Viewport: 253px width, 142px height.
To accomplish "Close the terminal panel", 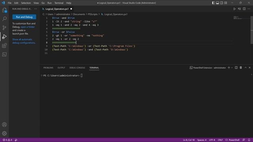I will coord(249,67).
